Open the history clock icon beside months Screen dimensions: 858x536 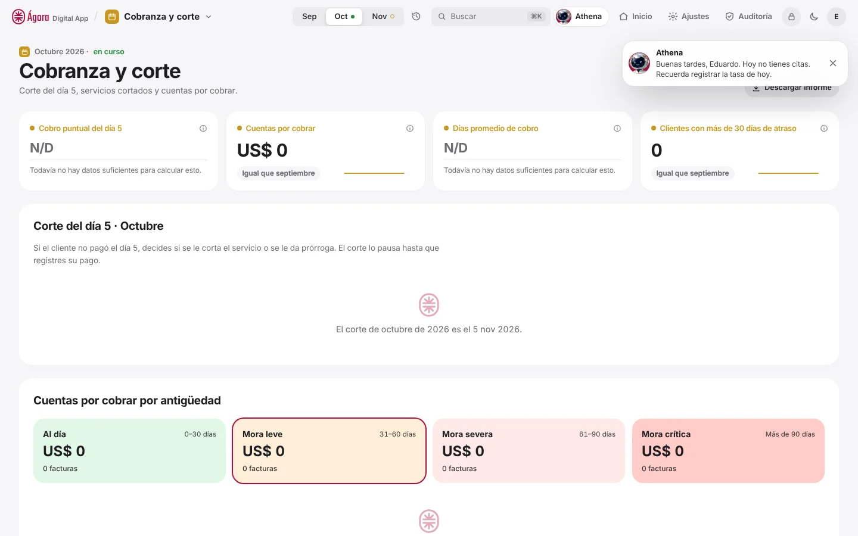point(416,17)
